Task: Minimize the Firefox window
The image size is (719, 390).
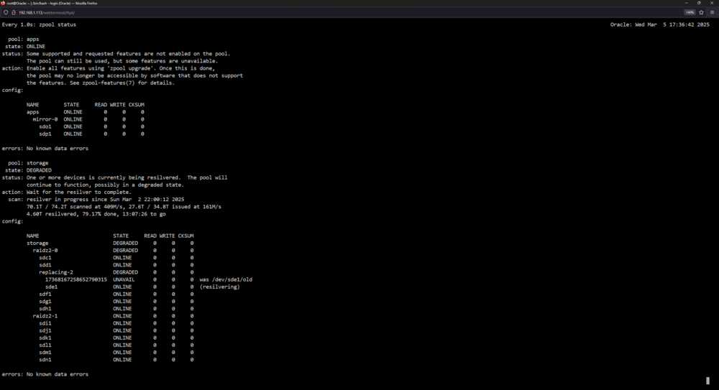Action: click(686, 3)
